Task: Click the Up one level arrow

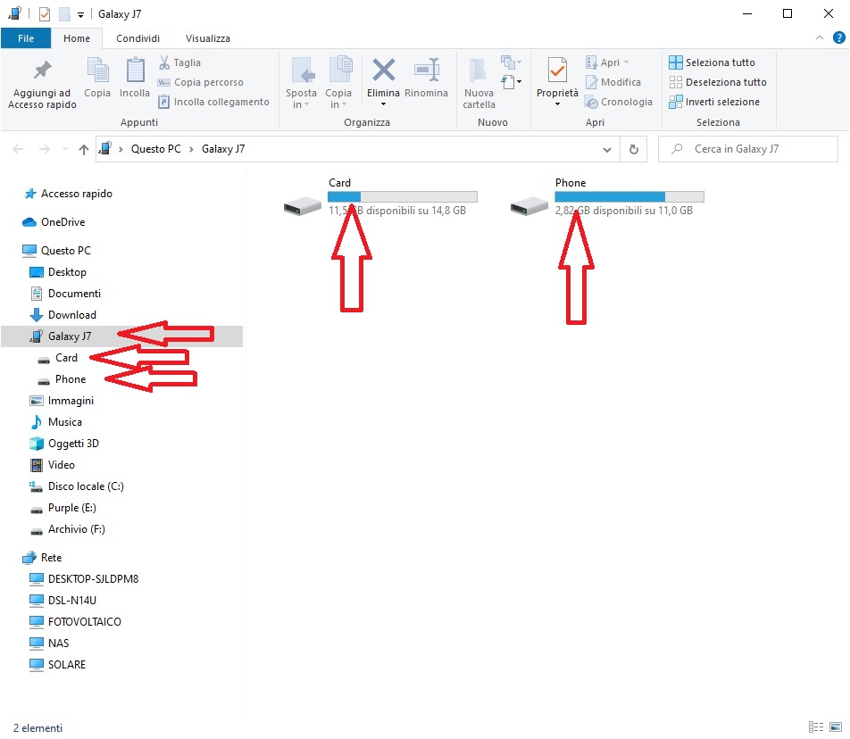Action: pos(84,150)
